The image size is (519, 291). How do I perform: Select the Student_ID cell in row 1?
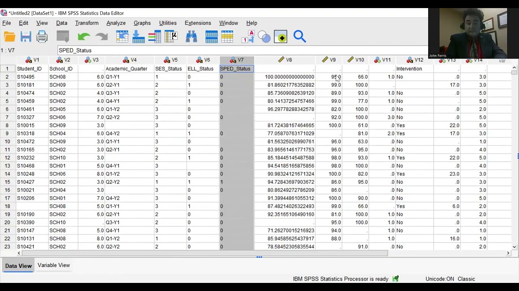32,69
